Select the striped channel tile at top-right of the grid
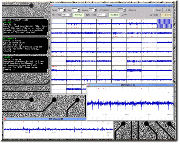 click(x=164, y=24)
